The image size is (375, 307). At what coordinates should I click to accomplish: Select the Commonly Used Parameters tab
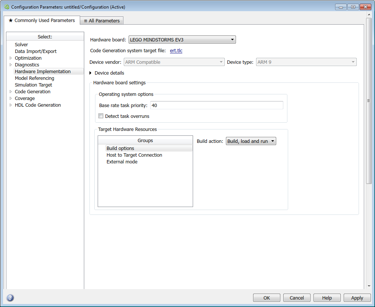pos(42,21)
